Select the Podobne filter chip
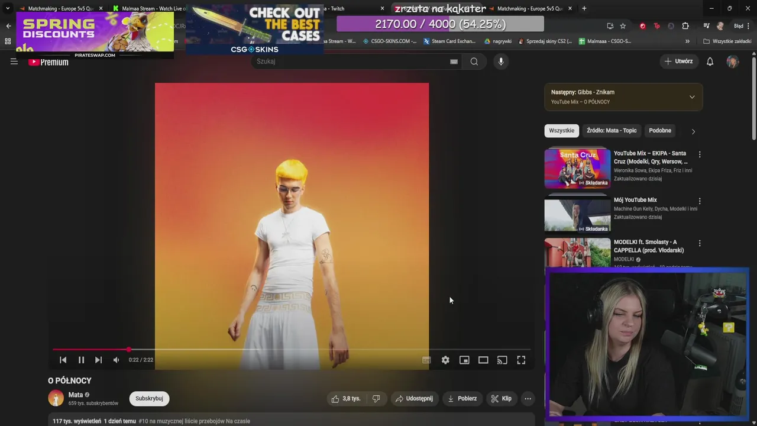 (x=660, y=131)
